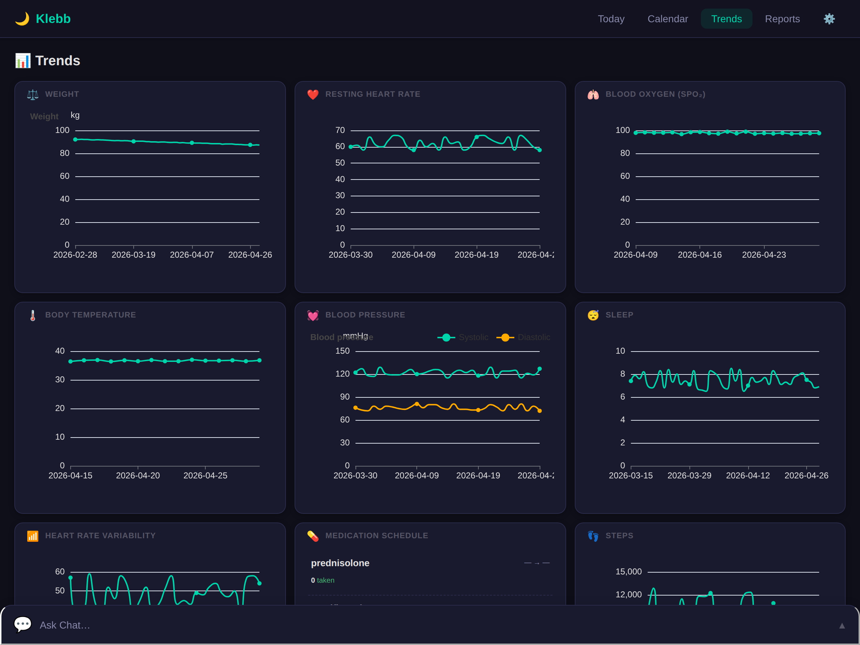Click the BODY TEMPERATURE card title
860x645 pixels.
91,315
